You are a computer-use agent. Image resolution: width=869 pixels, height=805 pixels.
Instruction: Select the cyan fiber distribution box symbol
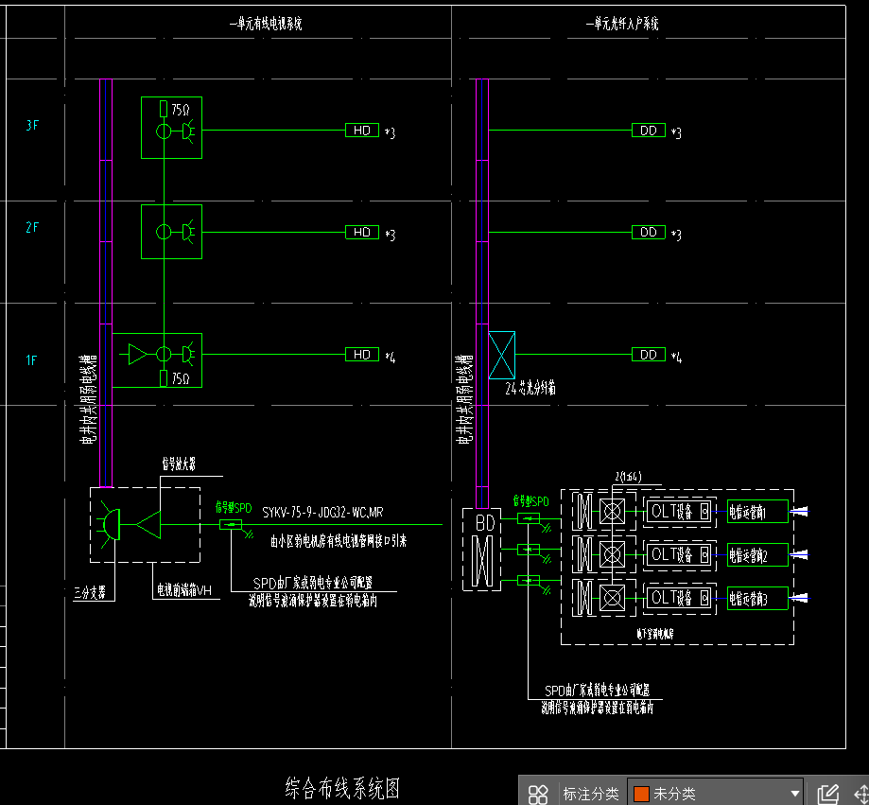(501, 355)
